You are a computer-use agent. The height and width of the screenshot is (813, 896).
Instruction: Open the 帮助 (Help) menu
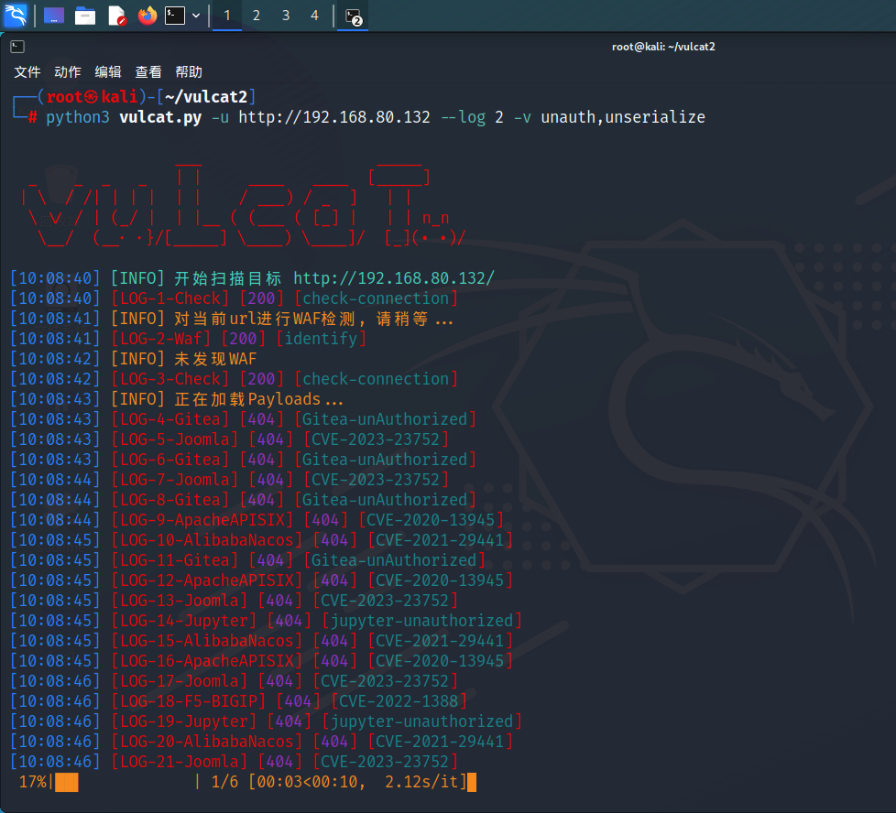tap(189, 71)
